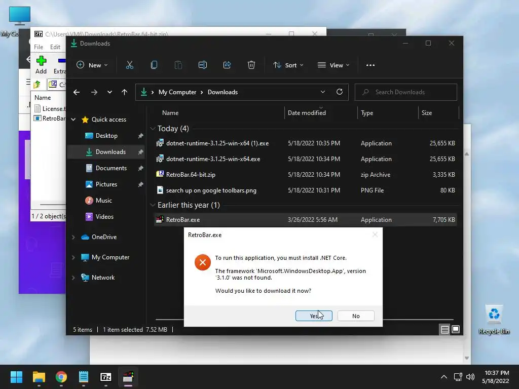519x389 pixels.
Task: Select Downloads in navigation pane
Action: pyautogui.click(x=106, y=152)
